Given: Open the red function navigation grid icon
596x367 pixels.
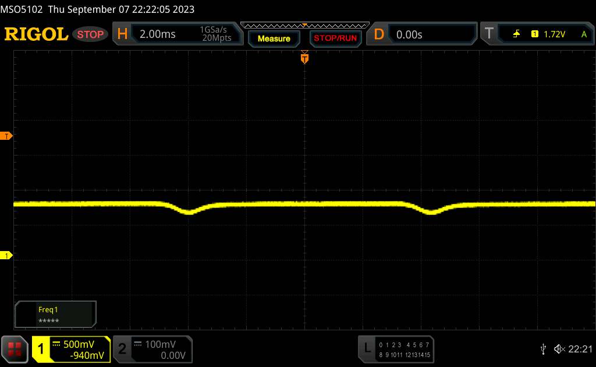Looking at the screenshot, I should (x=15, y=349).
